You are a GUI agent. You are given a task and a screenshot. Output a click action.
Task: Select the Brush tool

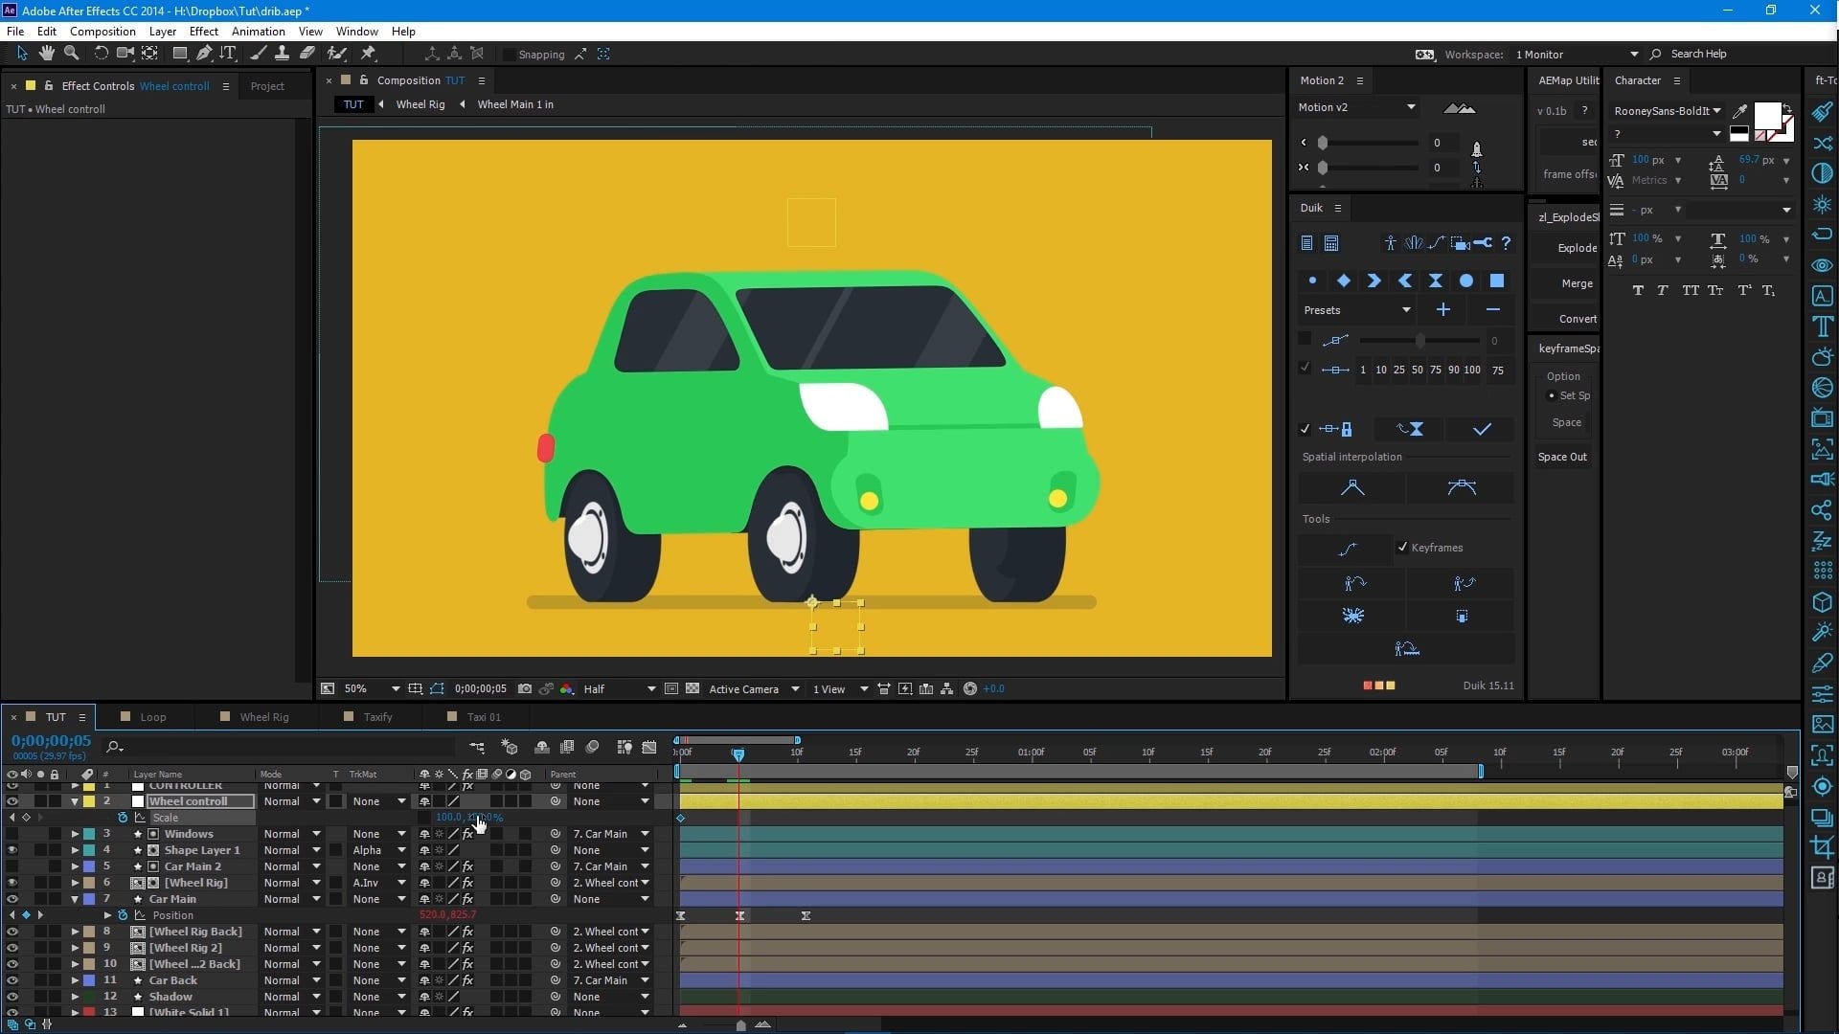coord(259,54)
